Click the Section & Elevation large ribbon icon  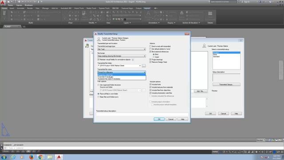pos(181,13)
